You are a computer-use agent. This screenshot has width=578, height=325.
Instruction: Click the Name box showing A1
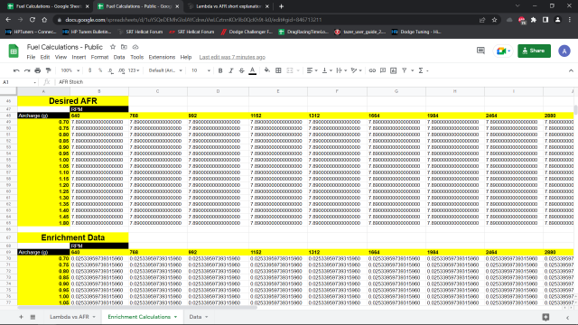pos(20,82)
